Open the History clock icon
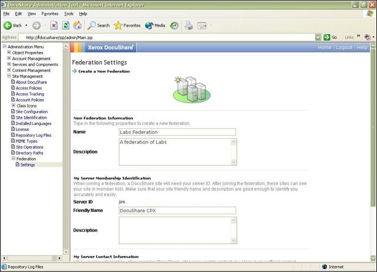Image resolution: width=377 pixels, height=272 pixels. tap(174, 25)
